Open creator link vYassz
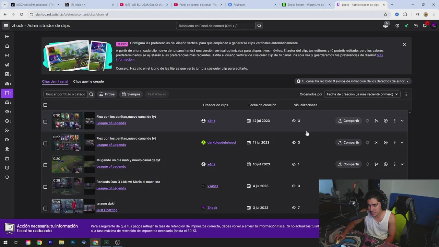Image resolution: width=439 pixels, height=247 pixels. coord(213,186)
